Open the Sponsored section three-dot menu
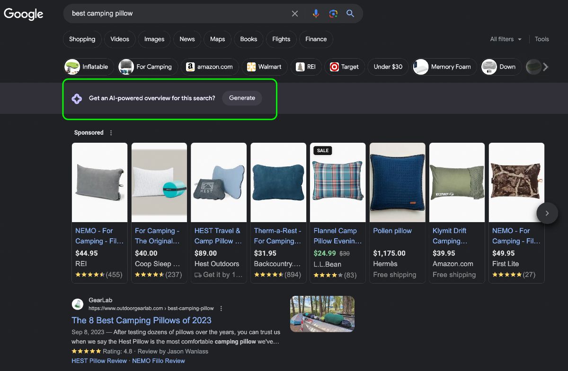Image resolution: width=568 pixels, height=371 pixels. 111,133
